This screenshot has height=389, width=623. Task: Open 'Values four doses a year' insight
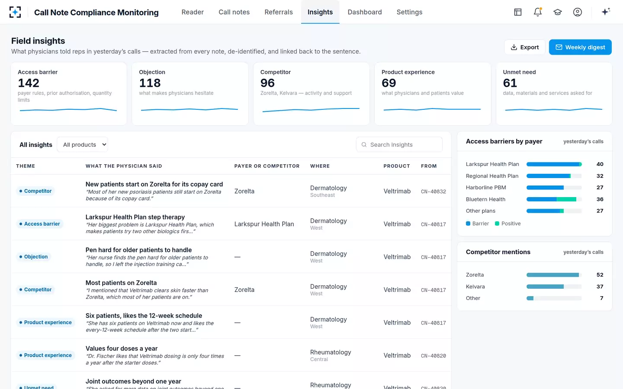122,348
